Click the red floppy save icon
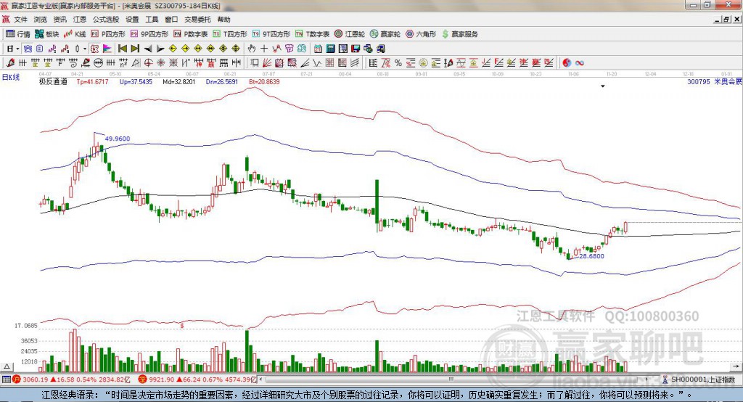The image size is (743, 402). pyautogui.click(x=356, y=49)
